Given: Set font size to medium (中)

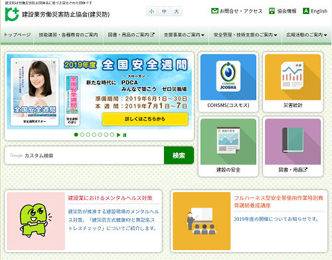Looking at the screenshot, I should pos(164,11).
